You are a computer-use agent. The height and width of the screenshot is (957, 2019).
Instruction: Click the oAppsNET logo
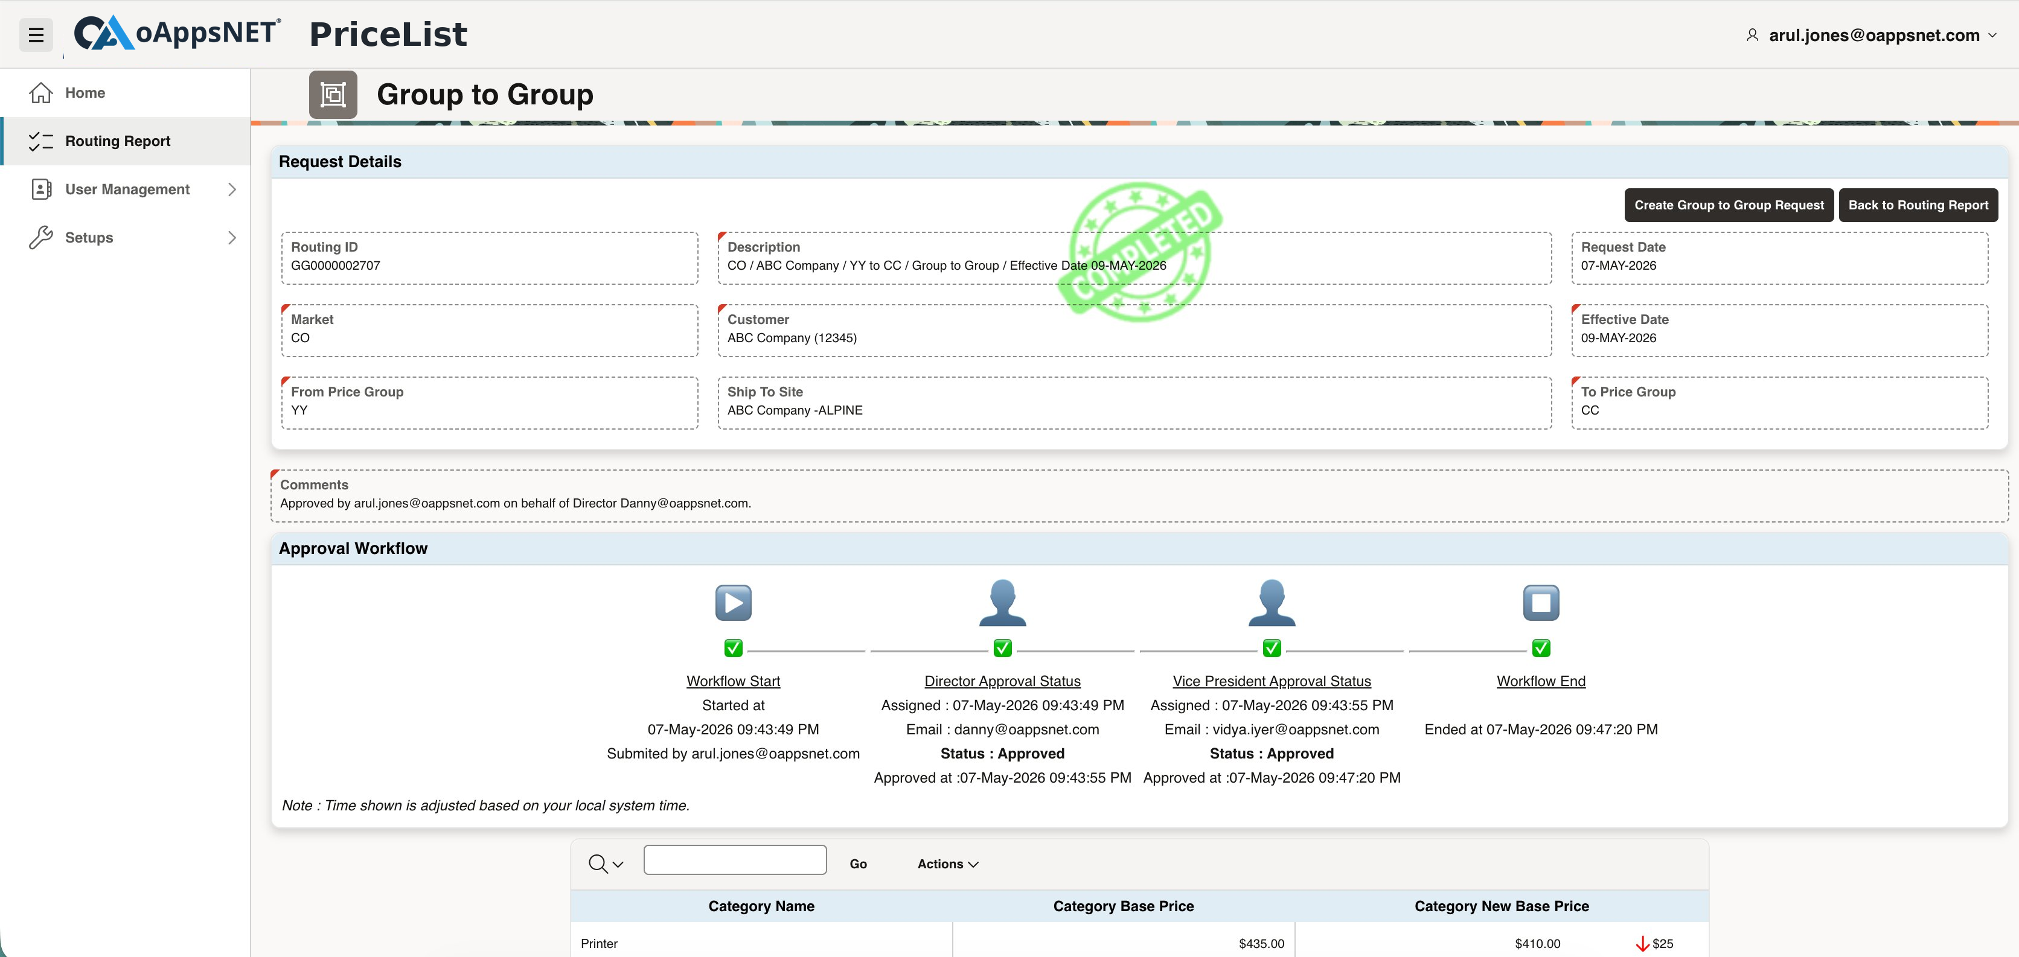177,33
